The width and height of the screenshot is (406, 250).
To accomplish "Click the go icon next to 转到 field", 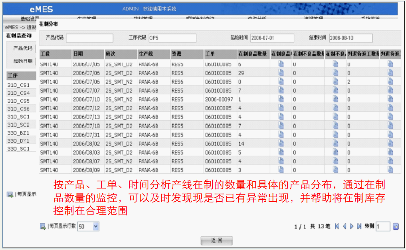I will coord(396,226).
